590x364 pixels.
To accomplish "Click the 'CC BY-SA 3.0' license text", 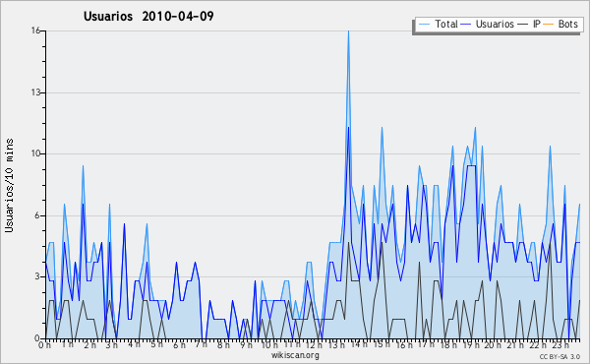I will coord(560,356).
